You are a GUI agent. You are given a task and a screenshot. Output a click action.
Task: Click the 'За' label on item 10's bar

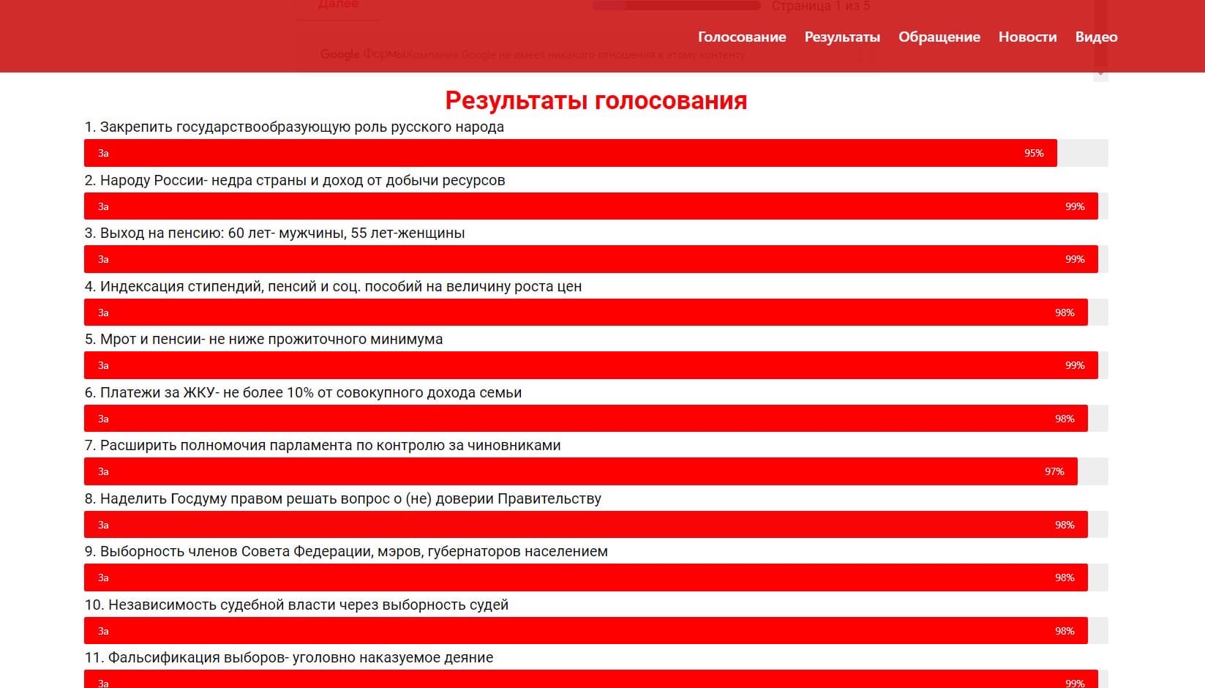103,631
